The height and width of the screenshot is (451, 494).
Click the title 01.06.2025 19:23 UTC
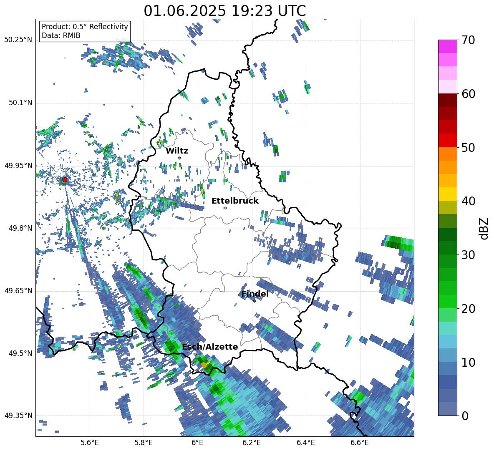tap(225, 11)
